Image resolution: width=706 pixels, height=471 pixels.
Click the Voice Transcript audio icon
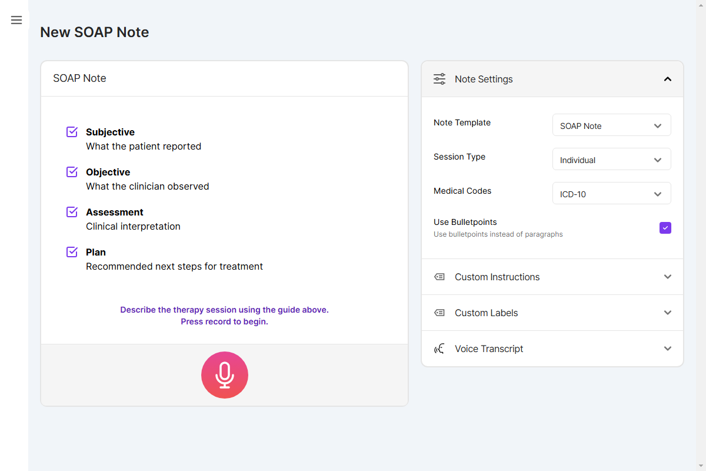coord(439,349)
